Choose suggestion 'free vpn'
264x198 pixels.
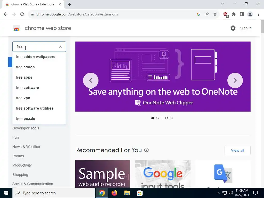tap(39, 98)
